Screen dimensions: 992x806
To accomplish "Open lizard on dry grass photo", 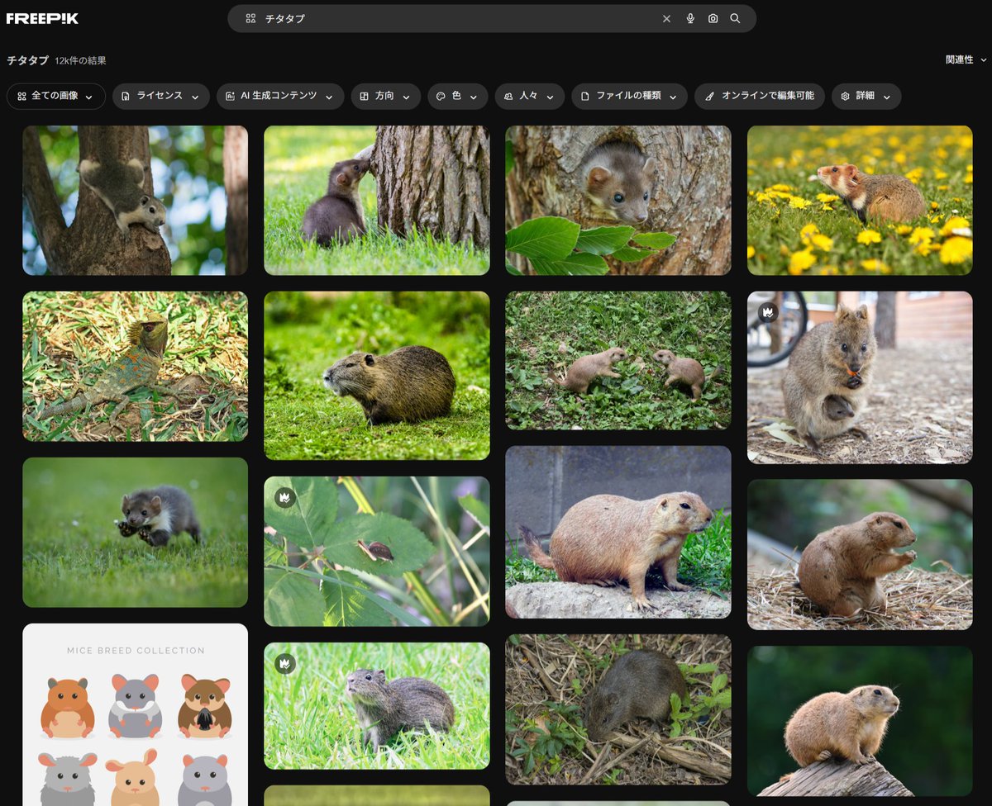I will point(135,366).
